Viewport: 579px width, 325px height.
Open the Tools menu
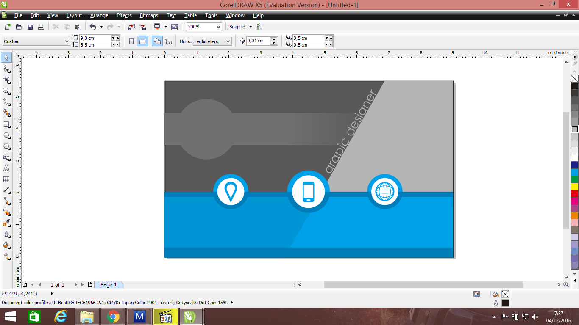point(212,15)
